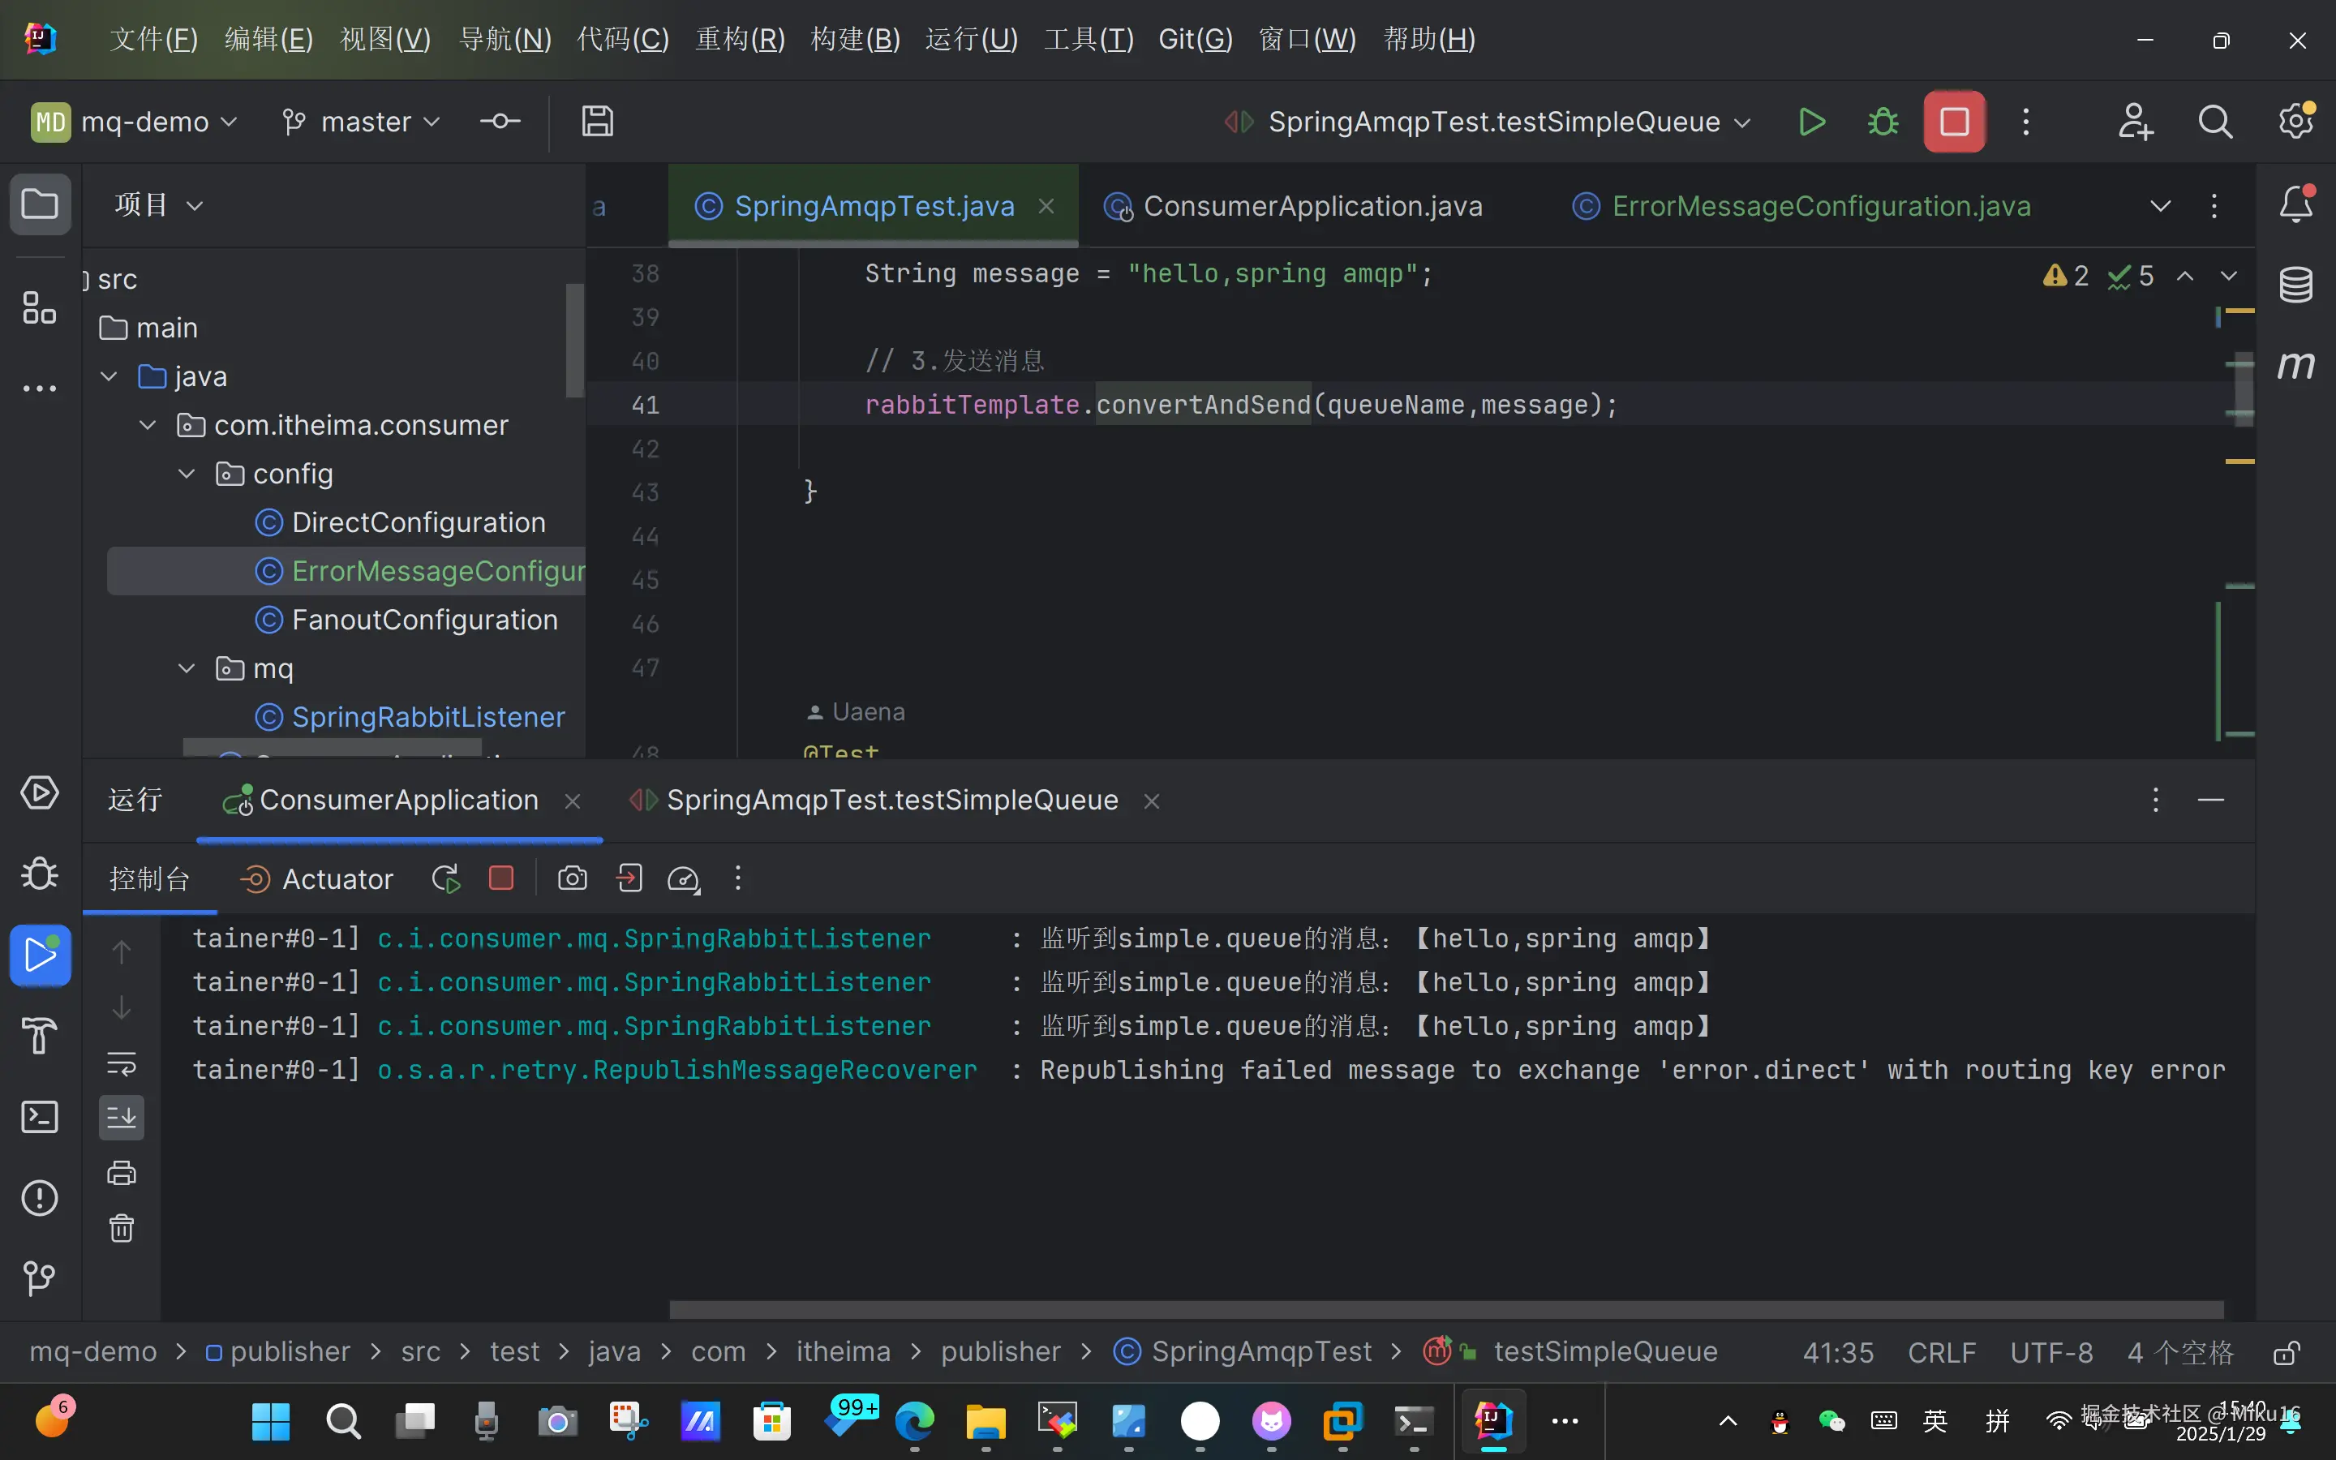
Task: Click the SpringAmqpTest breadcrumb in the navigation bar
Action: pyautogui.click(x=1260, y=1352)
